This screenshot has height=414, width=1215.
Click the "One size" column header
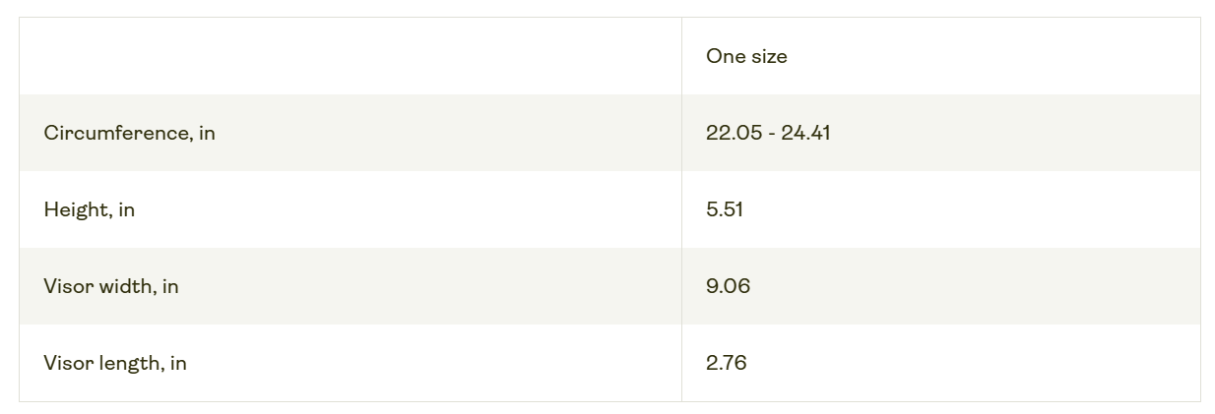(x=746, y=57)
